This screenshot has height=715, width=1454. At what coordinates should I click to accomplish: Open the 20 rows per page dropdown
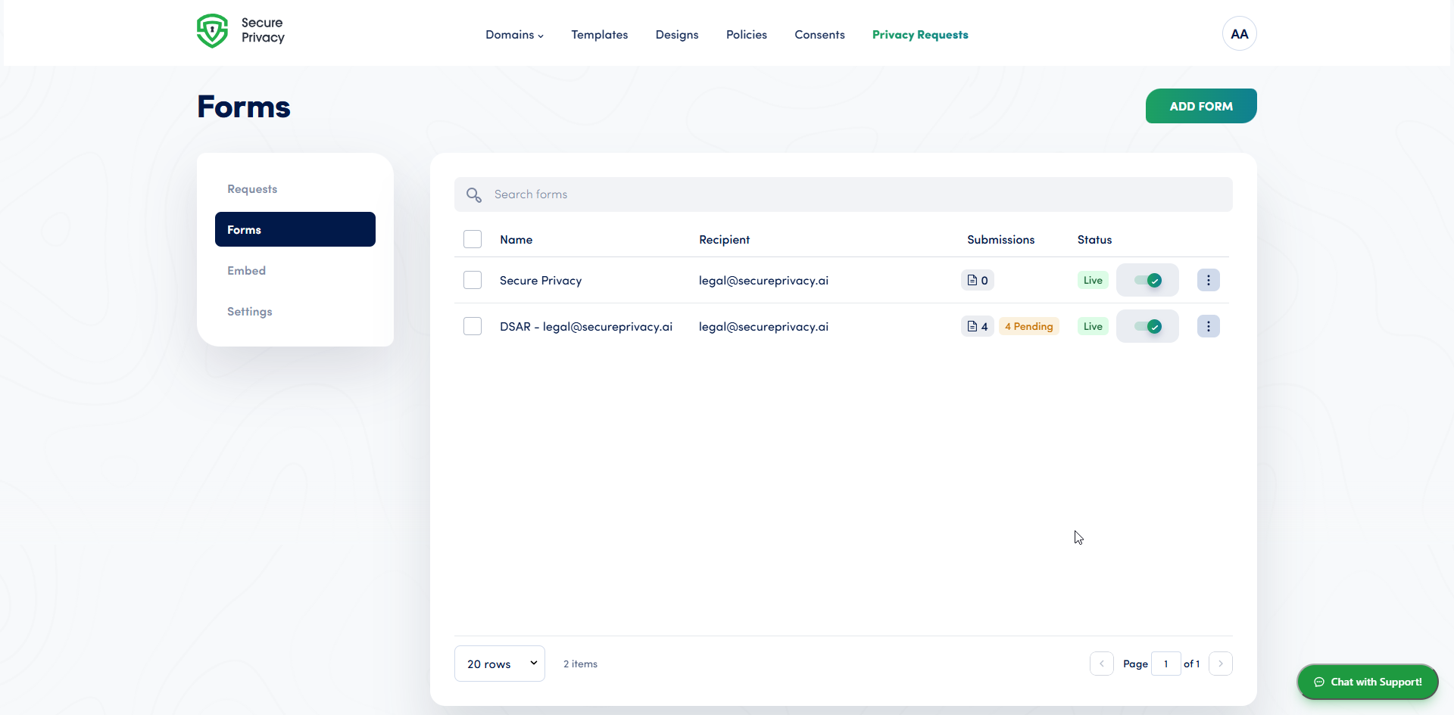pyautogui.click(x=500, y=664)
